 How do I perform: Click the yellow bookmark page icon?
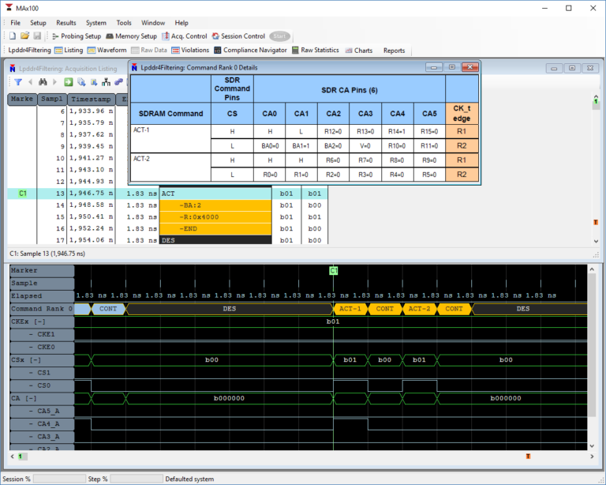click(94, 82)
